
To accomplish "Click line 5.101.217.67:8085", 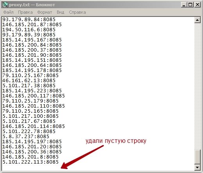I will 29,121.
